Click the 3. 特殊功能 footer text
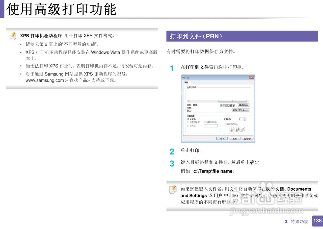323x229 pixels. tap(297, 222)
